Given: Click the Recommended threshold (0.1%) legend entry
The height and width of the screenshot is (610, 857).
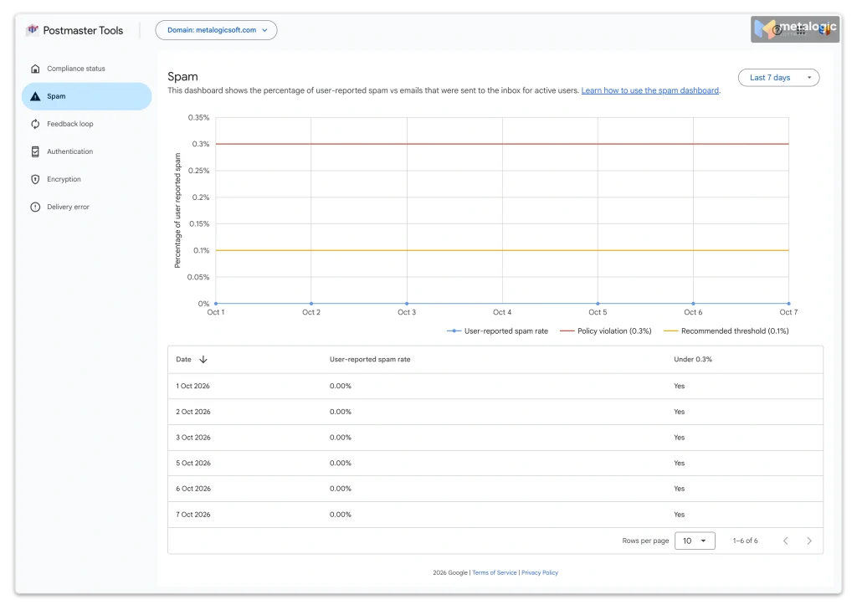Looking at the screenshot, I should 726,331.
